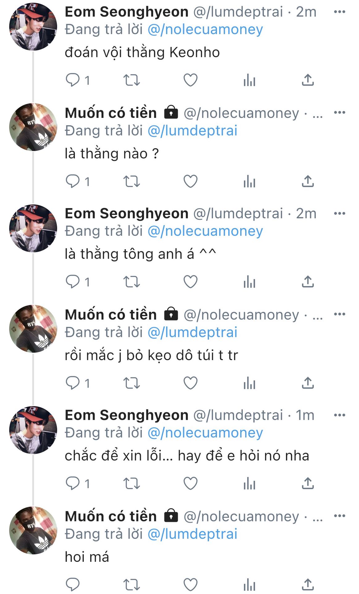Open more options menu on "là thằng nào ?" tweet

(x=340, y=113)
